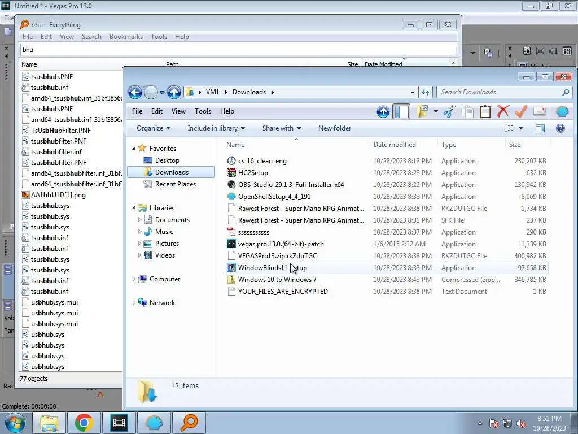This screenshot has height=434, width=578.
Task: Sort files by Date modified column header
Action: coord(404,145)
